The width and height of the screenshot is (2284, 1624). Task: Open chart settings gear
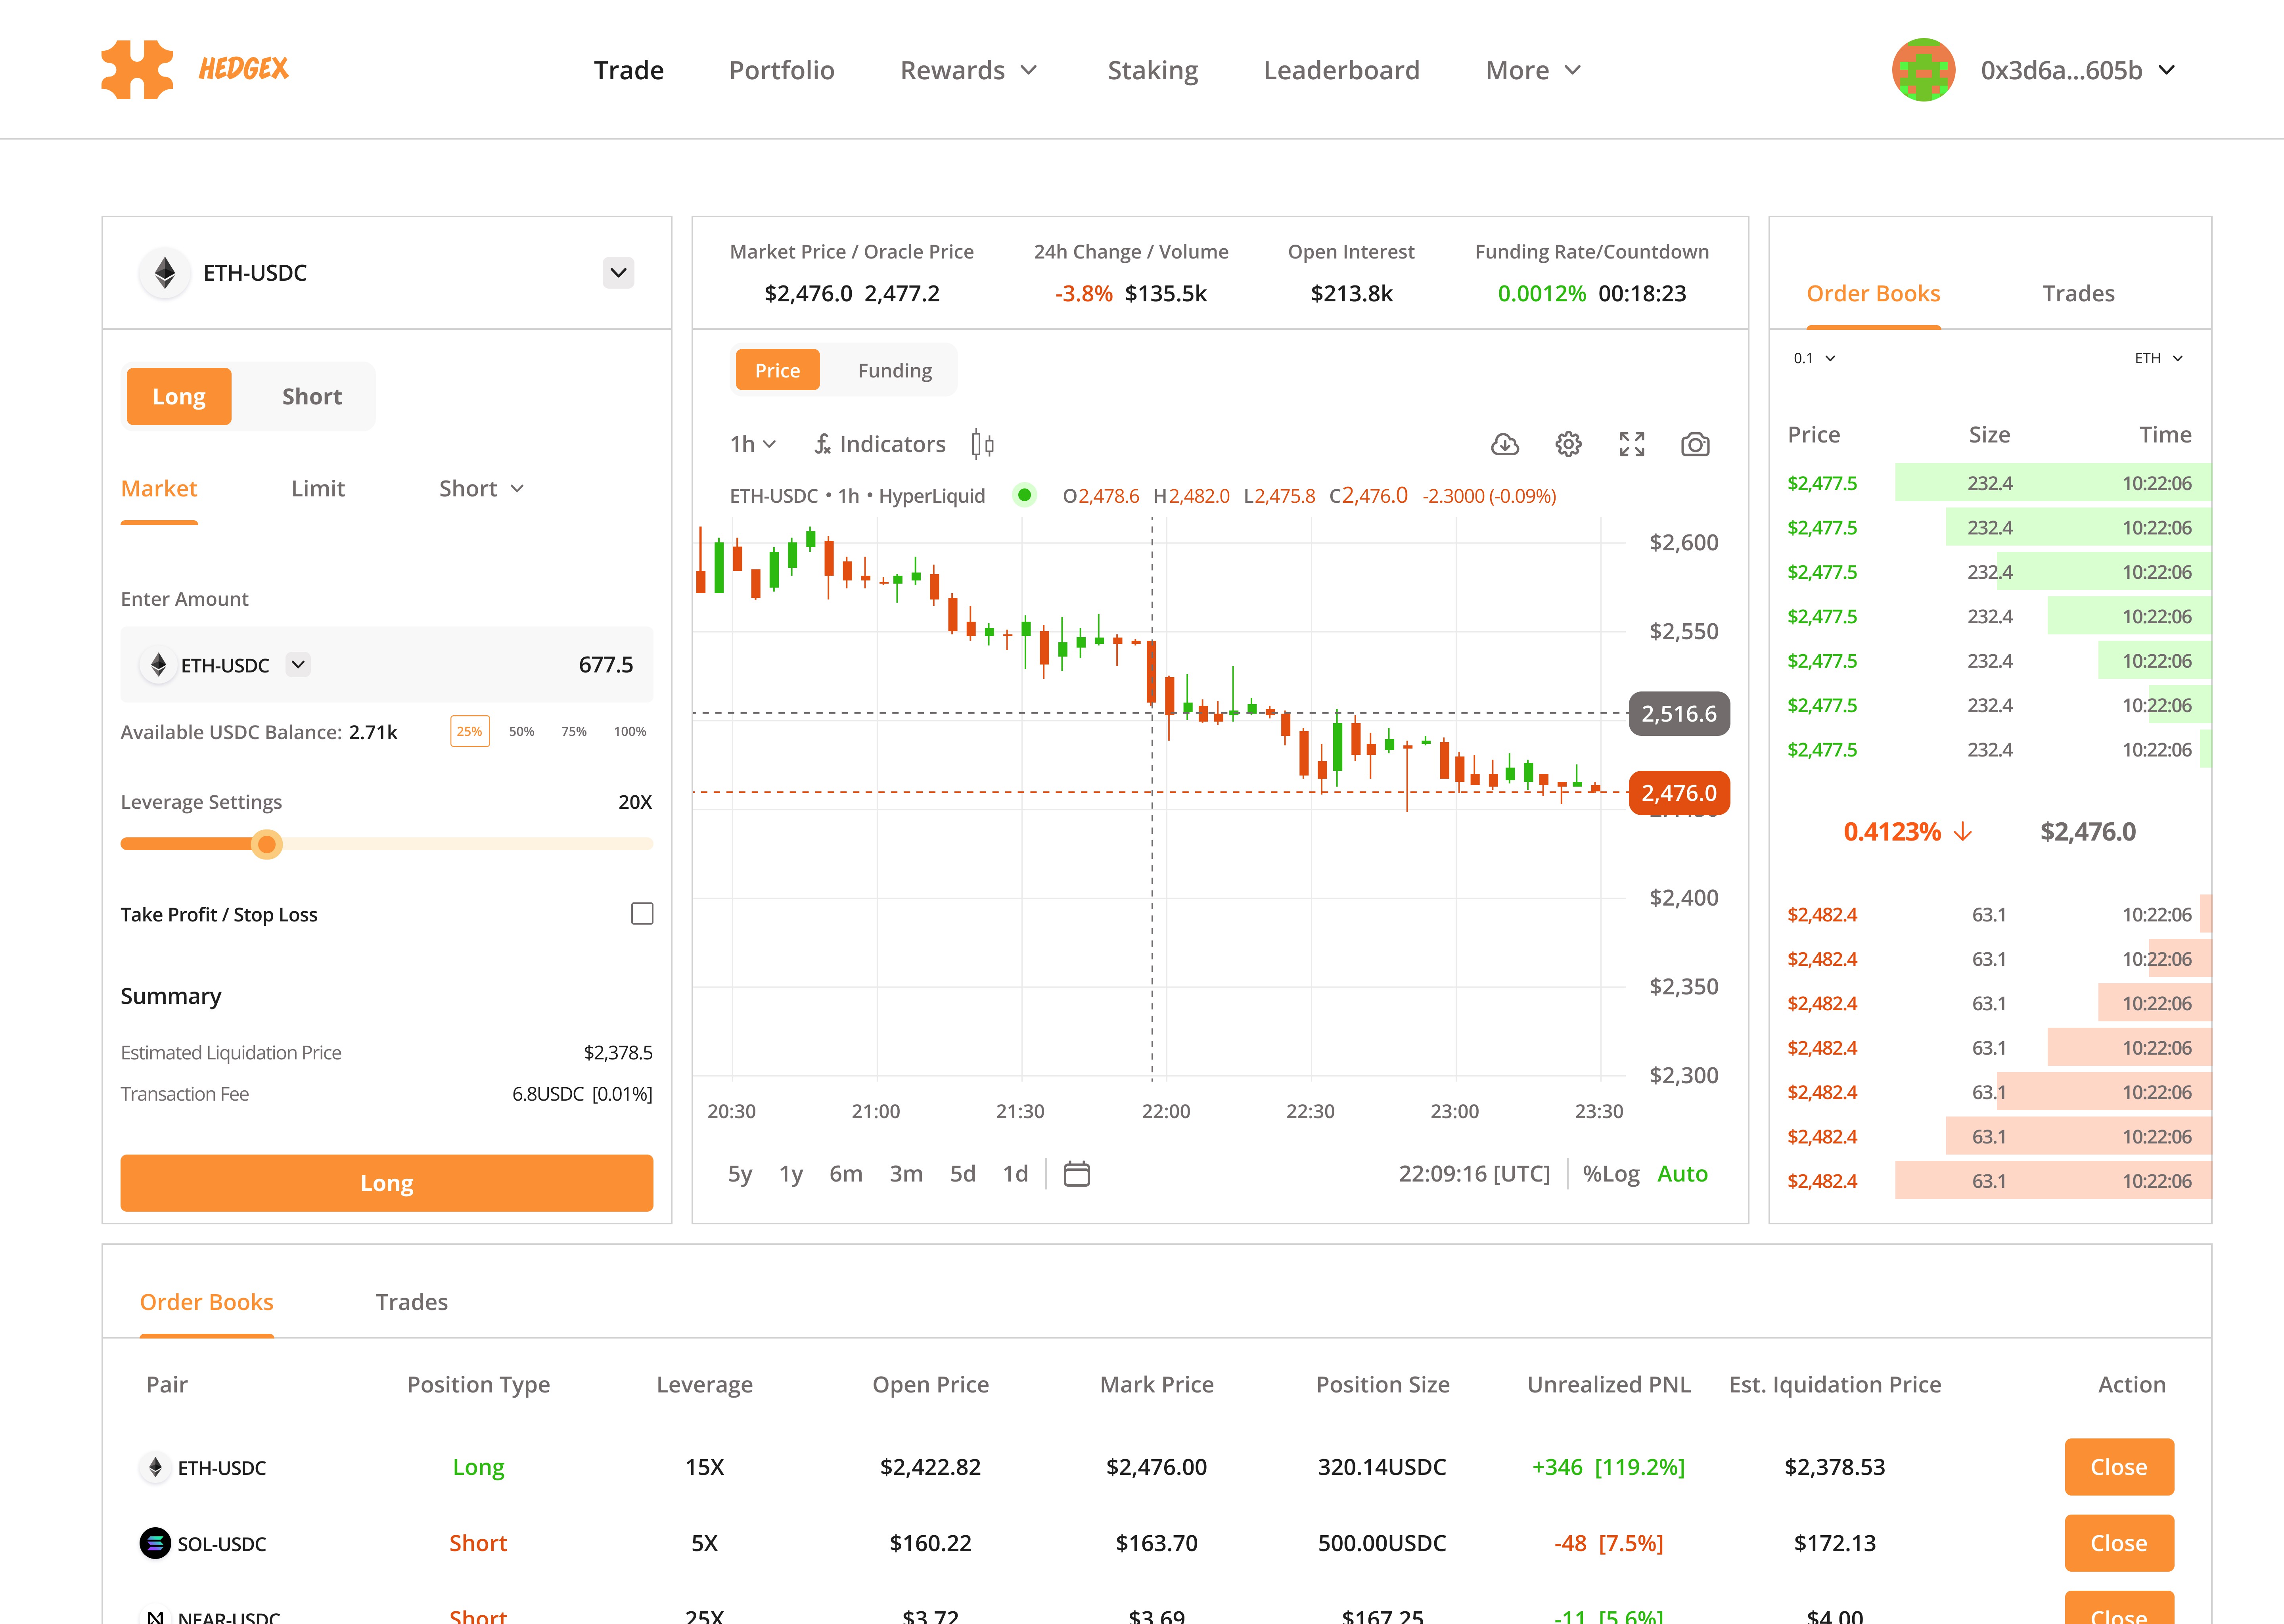coord(1568,444)
